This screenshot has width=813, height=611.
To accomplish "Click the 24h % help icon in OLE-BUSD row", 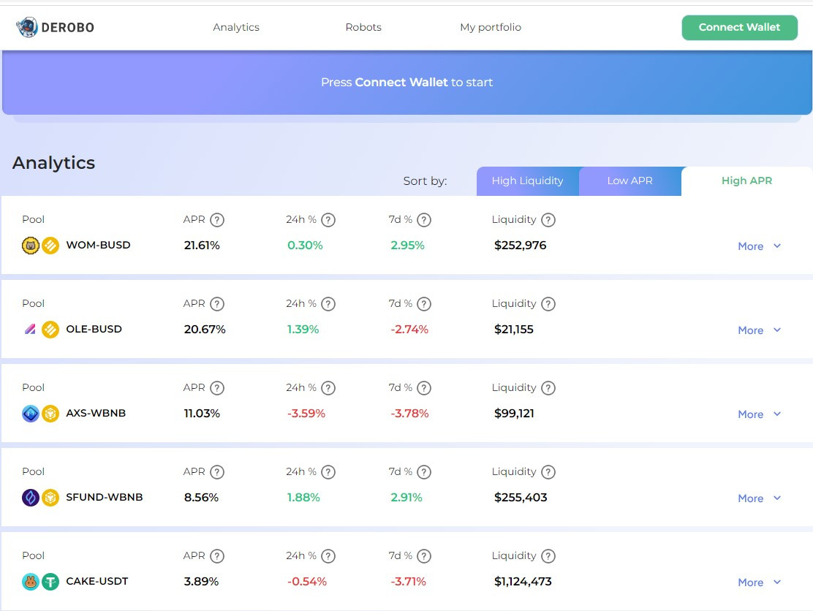I will (x=328, y=304).
